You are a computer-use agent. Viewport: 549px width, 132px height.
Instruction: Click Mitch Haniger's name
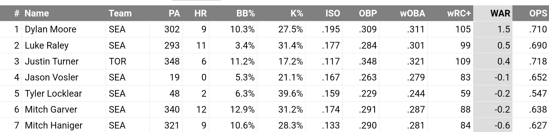[53, 125]
